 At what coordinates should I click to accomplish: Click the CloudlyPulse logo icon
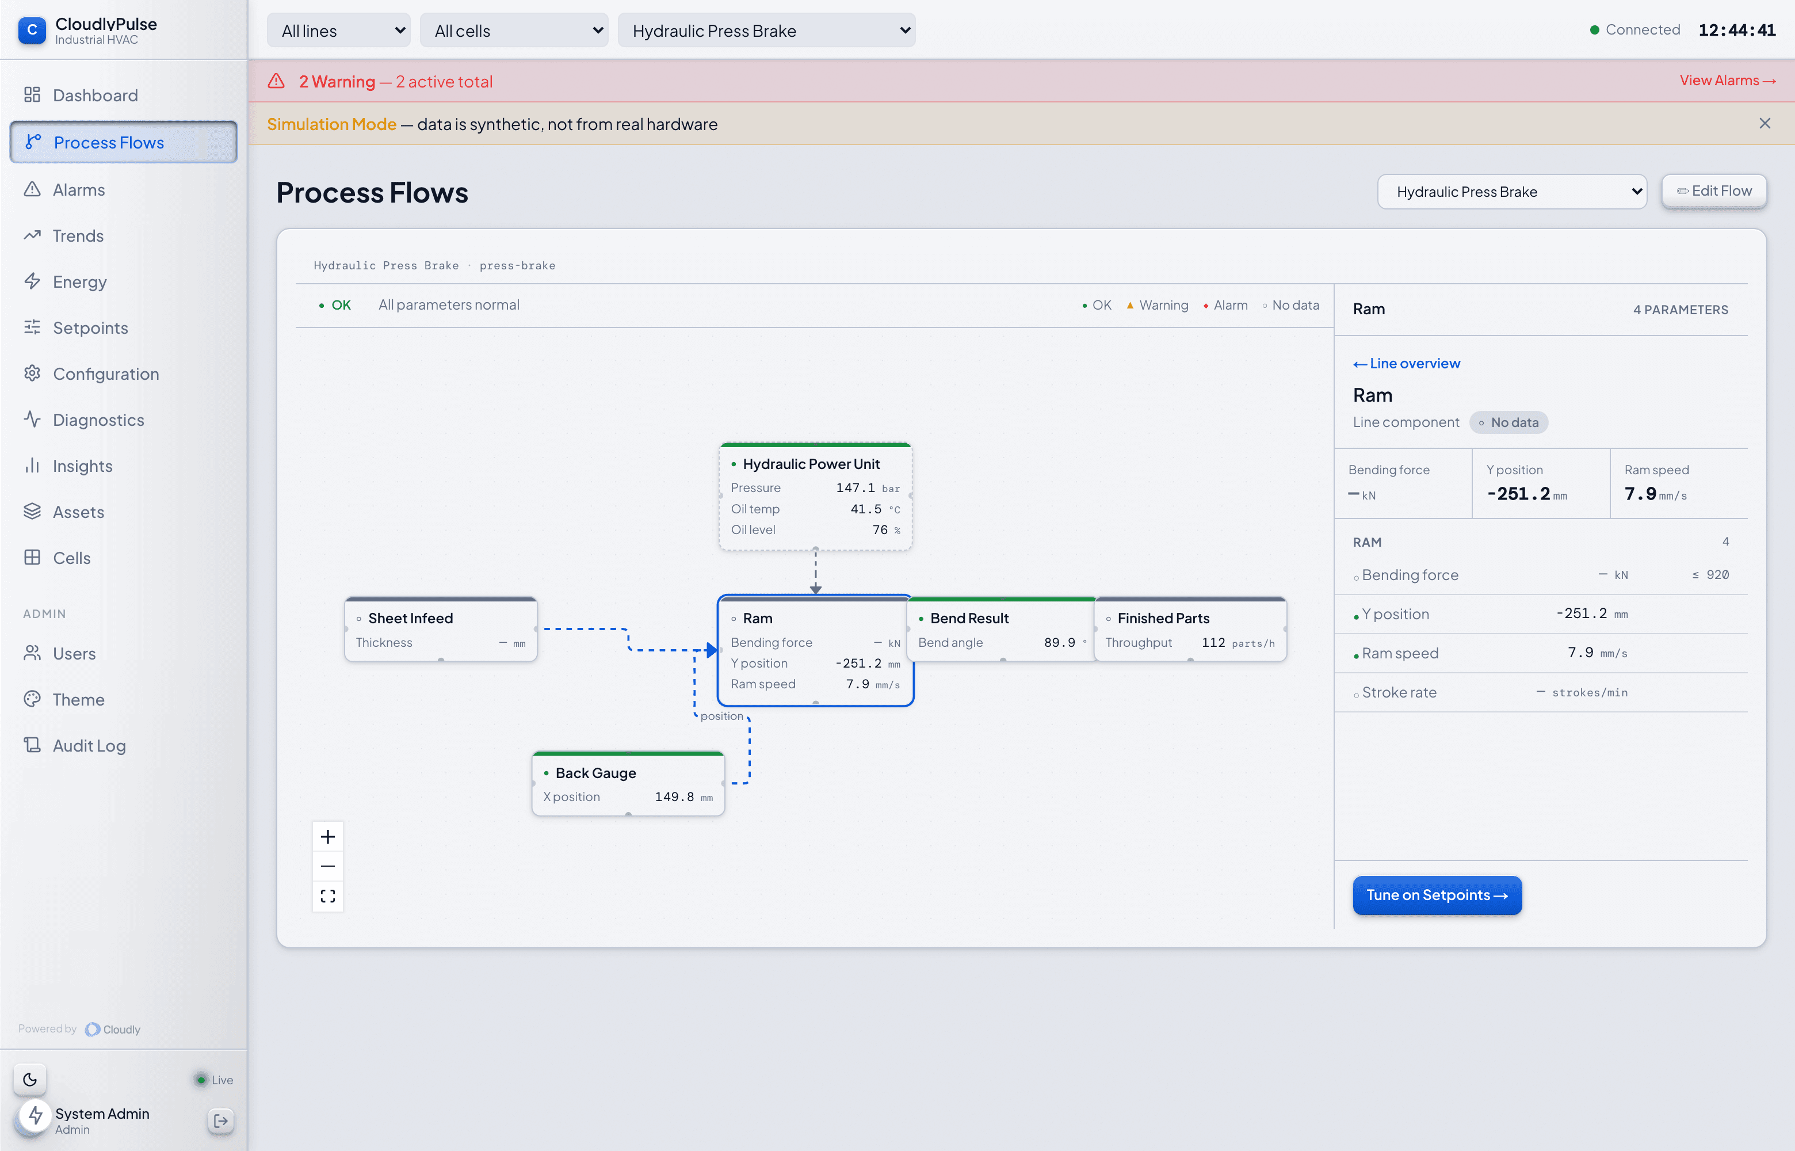pos(32,30)
